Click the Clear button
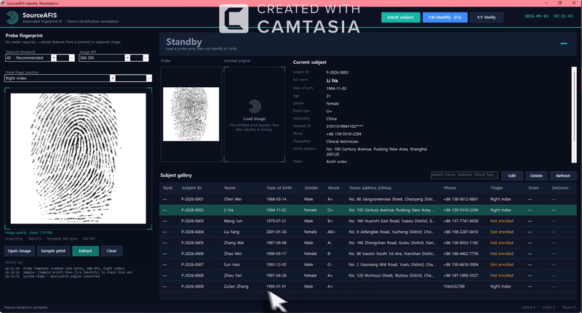Screen dimensions: 582x313 coord(112,251)
